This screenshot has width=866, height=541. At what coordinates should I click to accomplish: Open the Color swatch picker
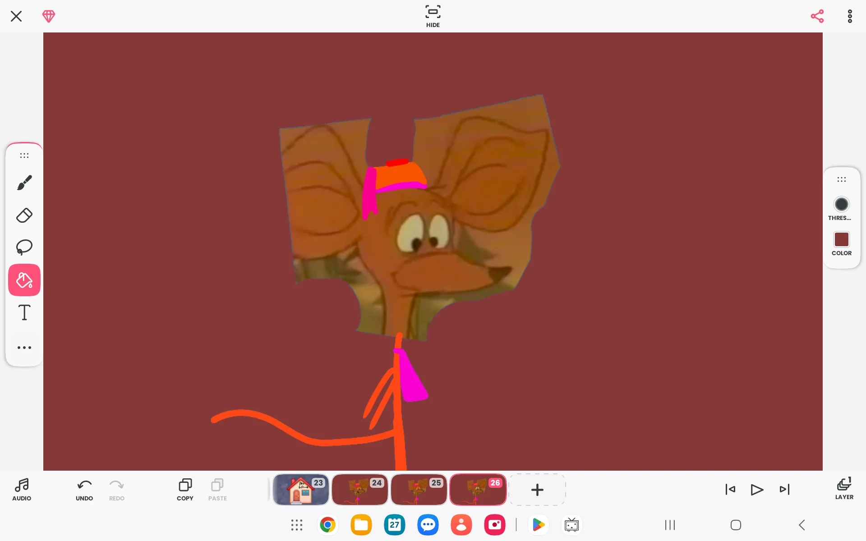(x=842, y=244)
